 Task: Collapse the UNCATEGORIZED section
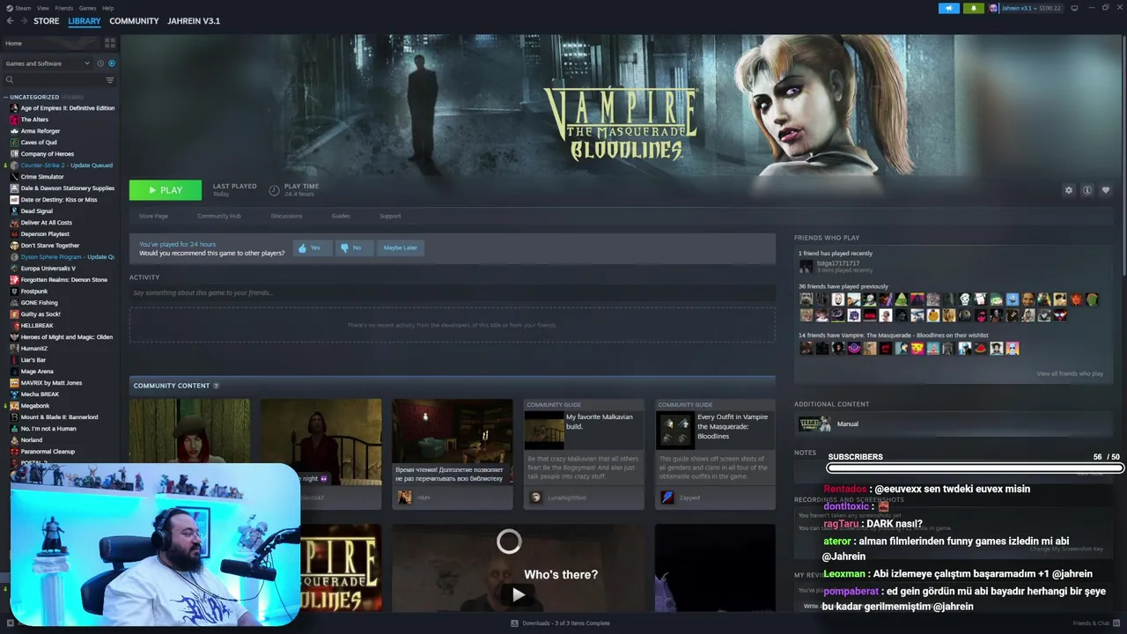pos(33,97)
